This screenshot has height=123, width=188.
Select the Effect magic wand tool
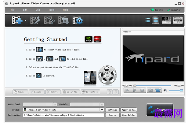click(35, 20)
